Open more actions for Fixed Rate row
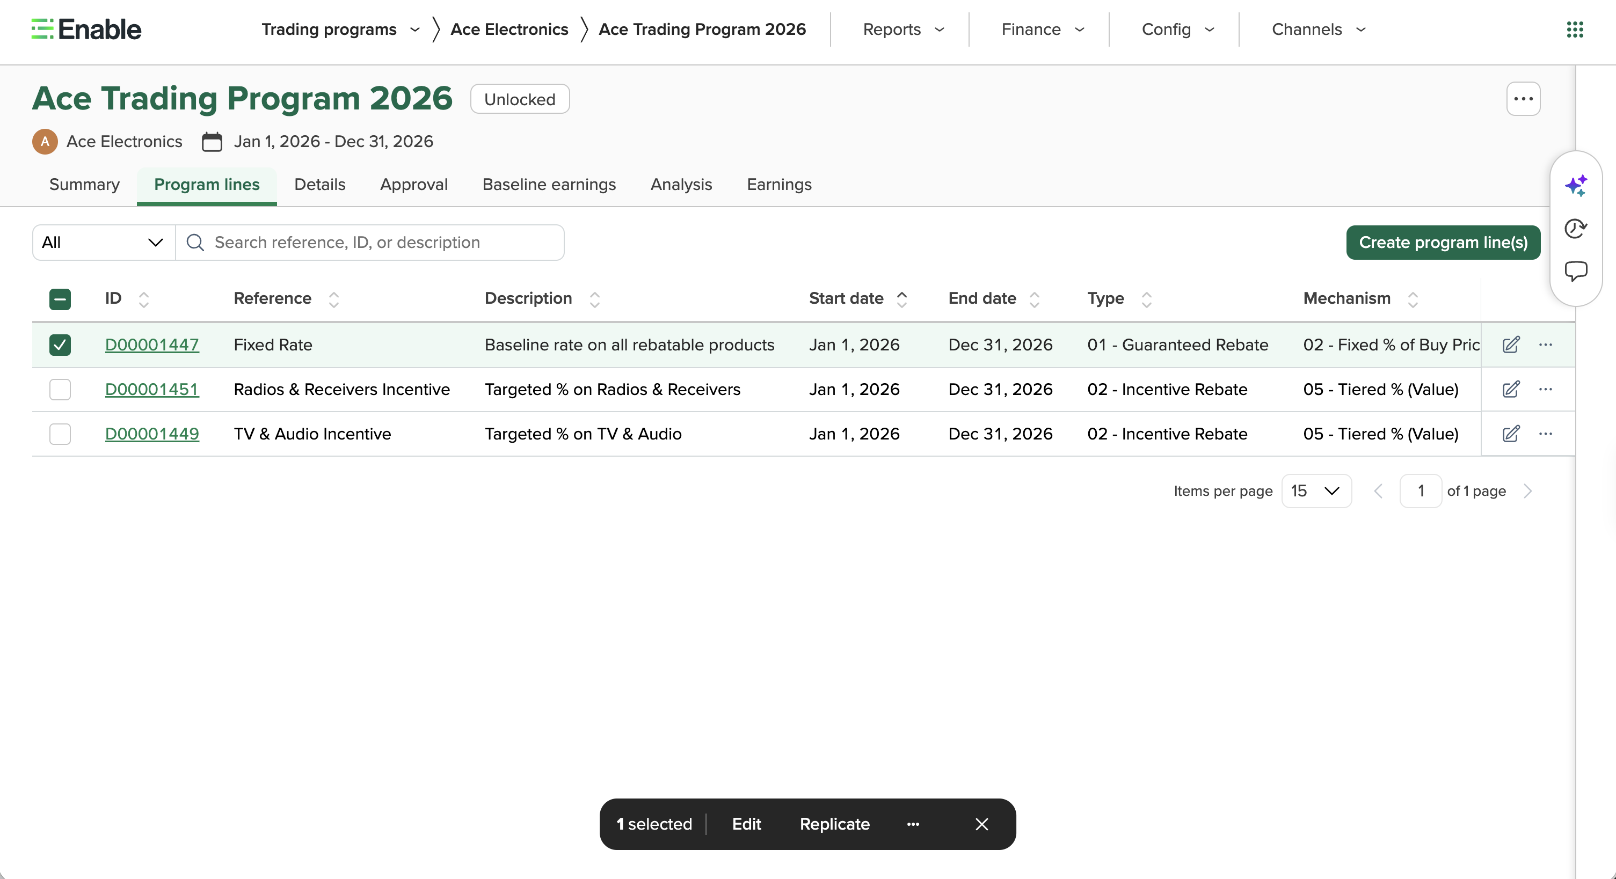 pos(1545,344)
